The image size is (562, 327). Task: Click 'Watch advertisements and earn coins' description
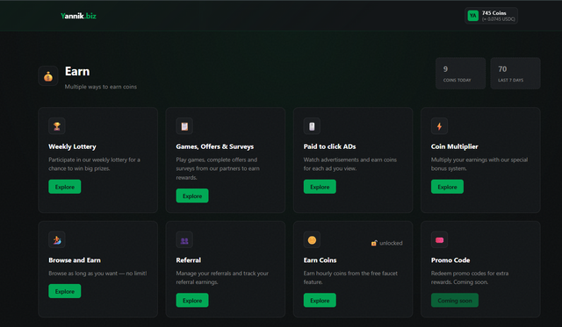click(350, 164)
